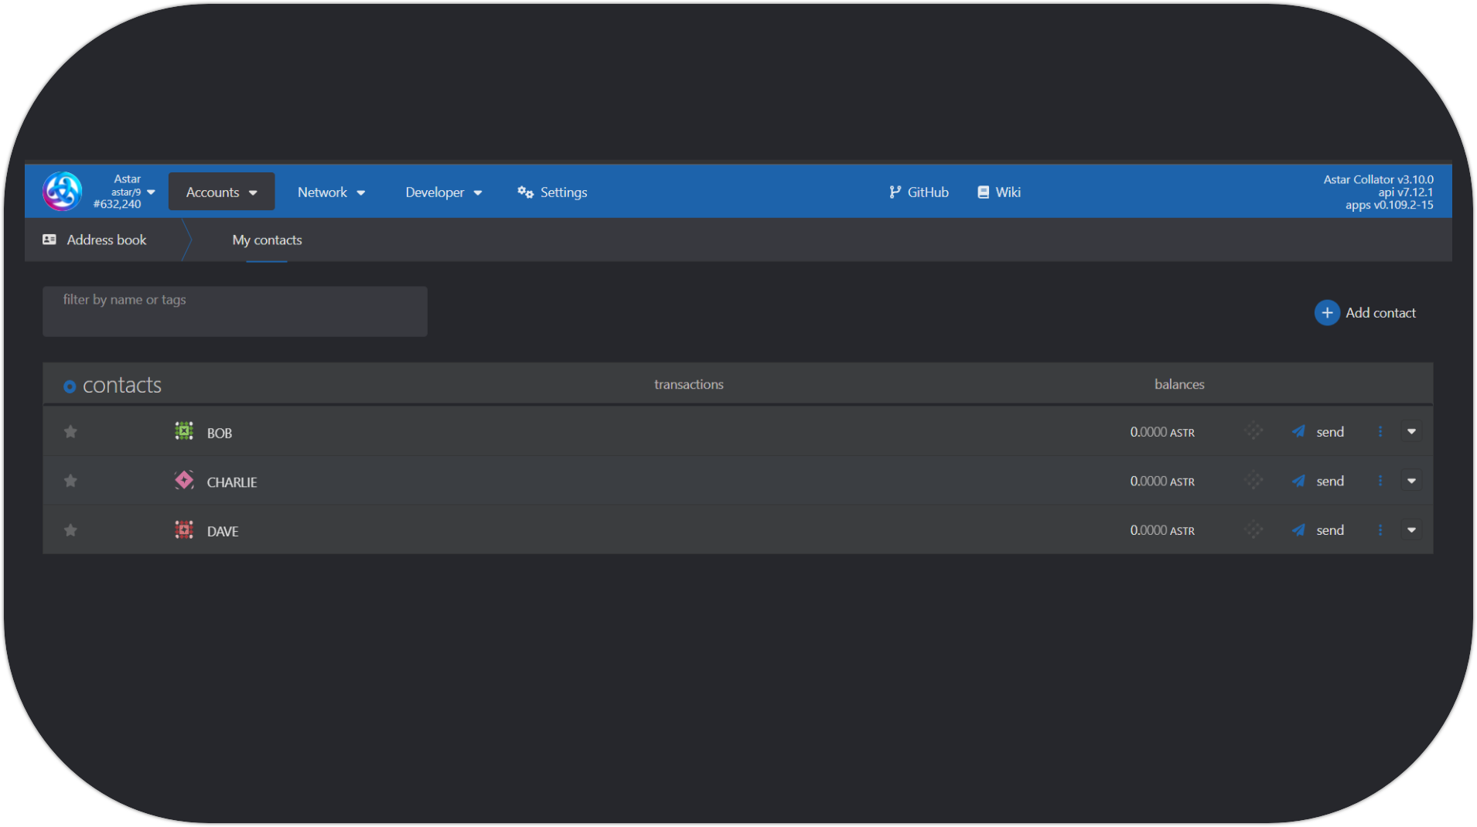Open the Network menu

pos(331,192)
